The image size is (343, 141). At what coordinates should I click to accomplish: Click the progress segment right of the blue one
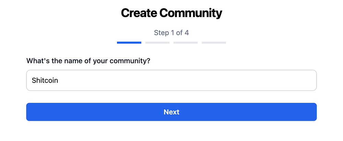(x=157, y=43)
